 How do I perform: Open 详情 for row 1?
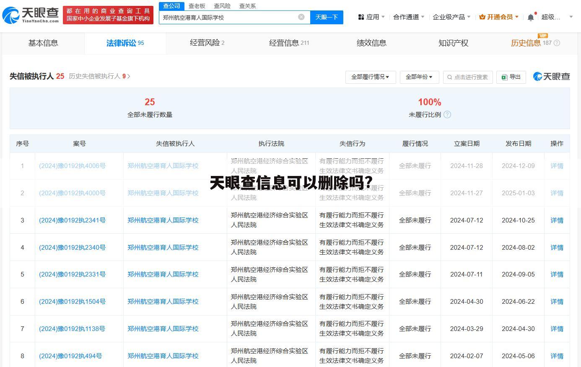click(x=557, y=166)
